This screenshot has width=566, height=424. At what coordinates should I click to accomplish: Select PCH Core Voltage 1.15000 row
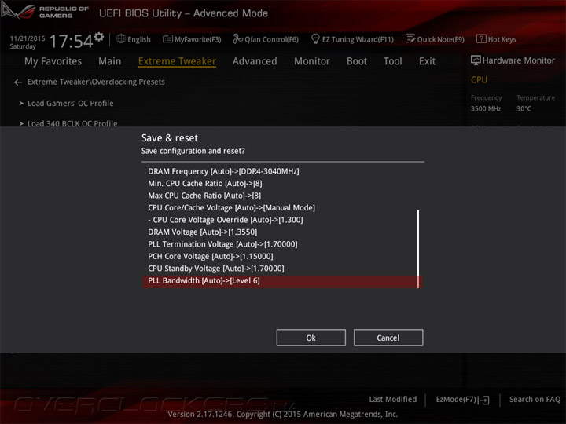tap(282, 256)
